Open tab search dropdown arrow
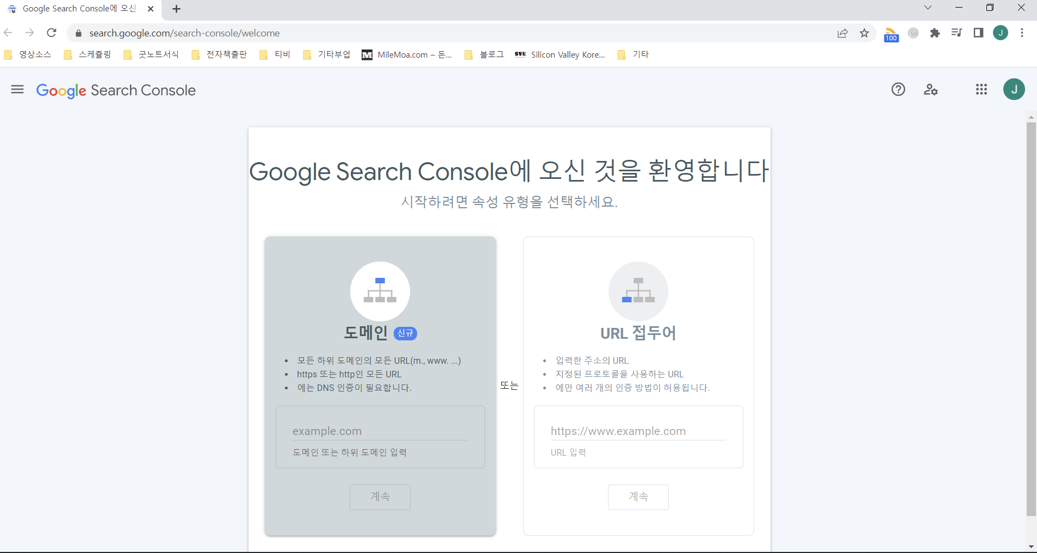The width and height of the screenshot is (1037, 553). coord(928,8)
